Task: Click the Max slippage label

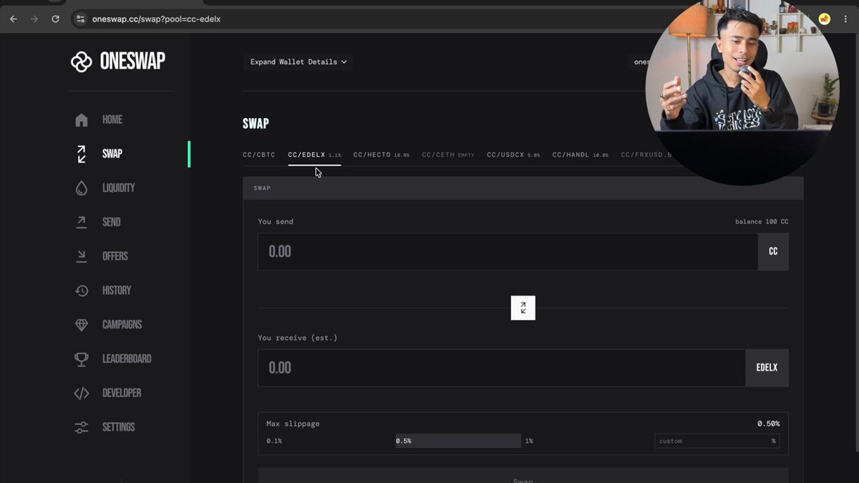Action: (293, 424)
